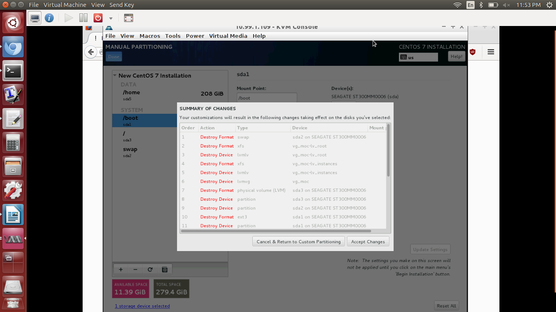Open the Virtual Media menu
556x312 pixels.
click(228, 36)
